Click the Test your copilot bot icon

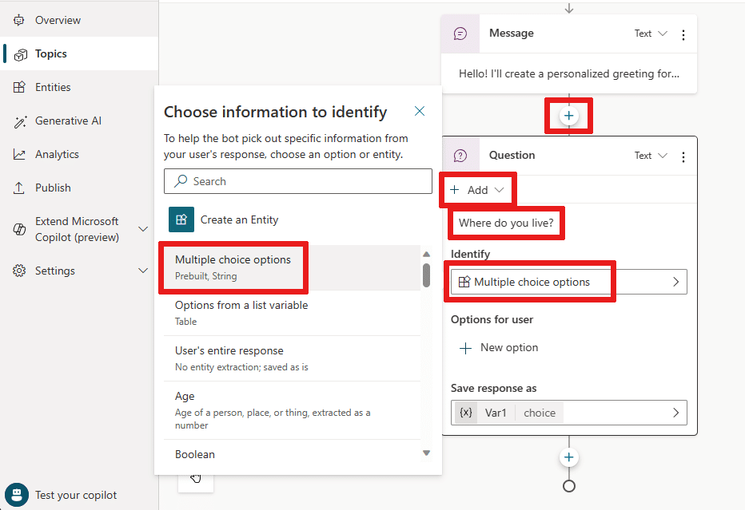click(17, 495)
